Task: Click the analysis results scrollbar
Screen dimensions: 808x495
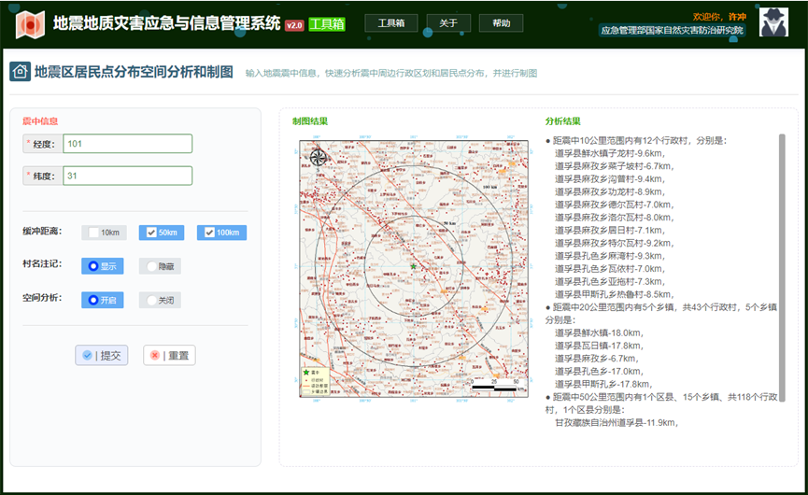Action: tap(782, 267)
